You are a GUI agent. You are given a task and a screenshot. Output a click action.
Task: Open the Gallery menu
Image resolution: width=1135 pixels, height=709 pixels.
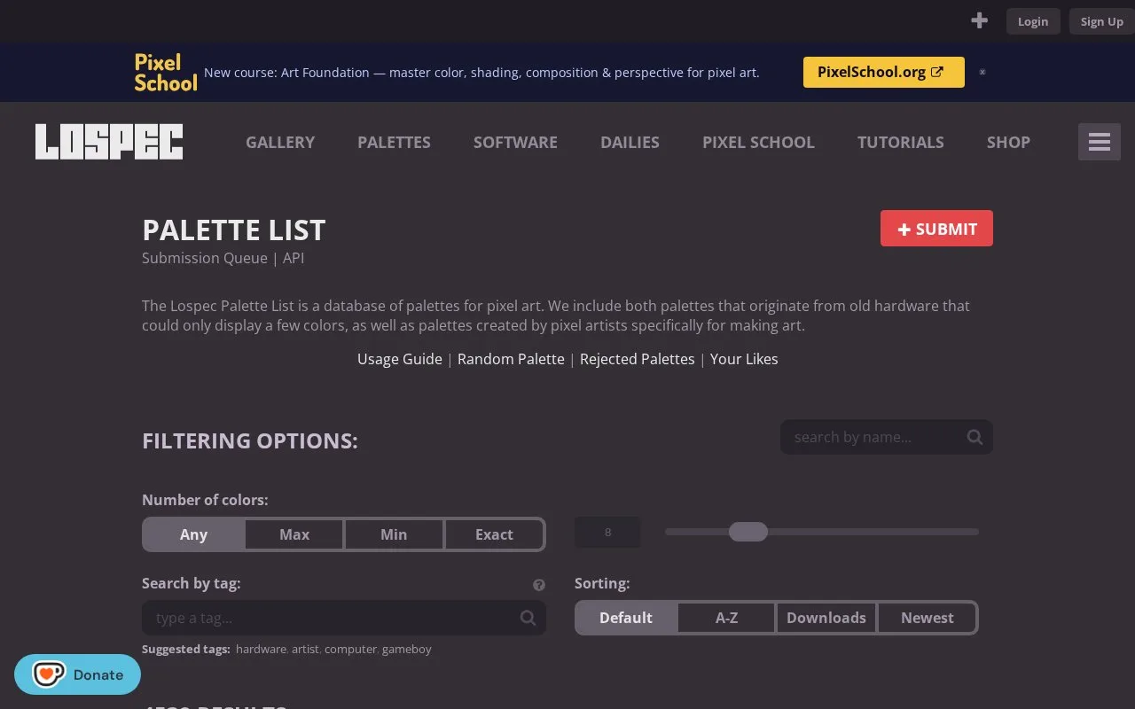[280, 142]
